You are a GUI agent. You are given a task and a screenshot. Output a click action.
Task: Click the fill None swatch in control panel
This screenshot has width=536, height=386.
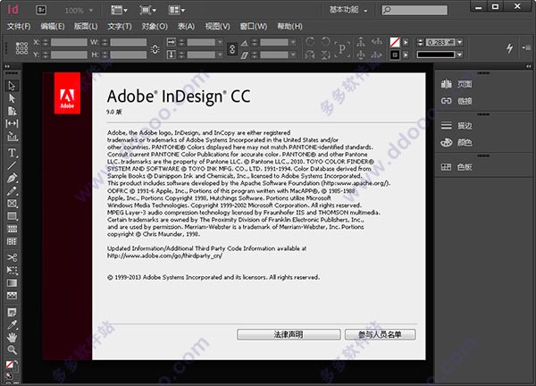395,42
